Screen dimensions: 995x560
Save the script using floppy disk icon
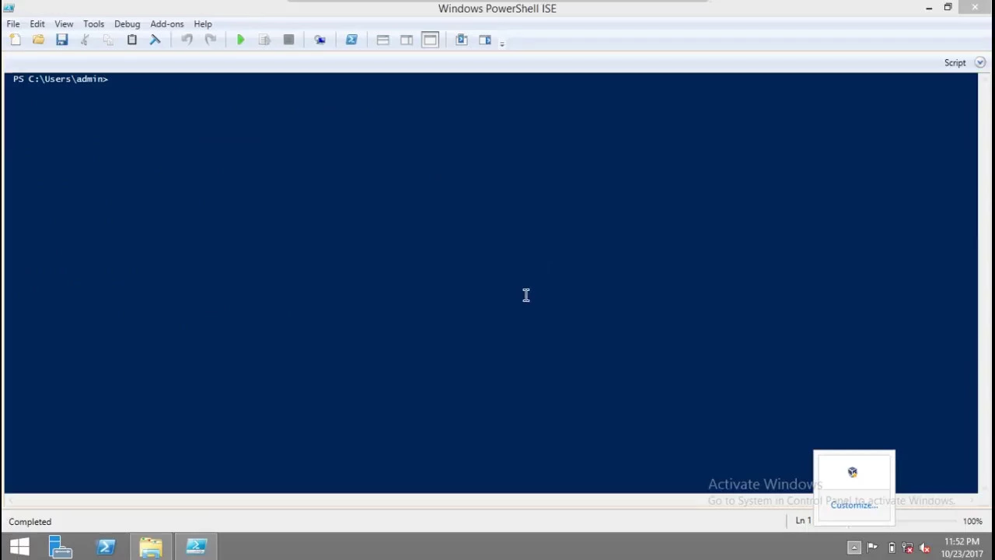[62, 40]
